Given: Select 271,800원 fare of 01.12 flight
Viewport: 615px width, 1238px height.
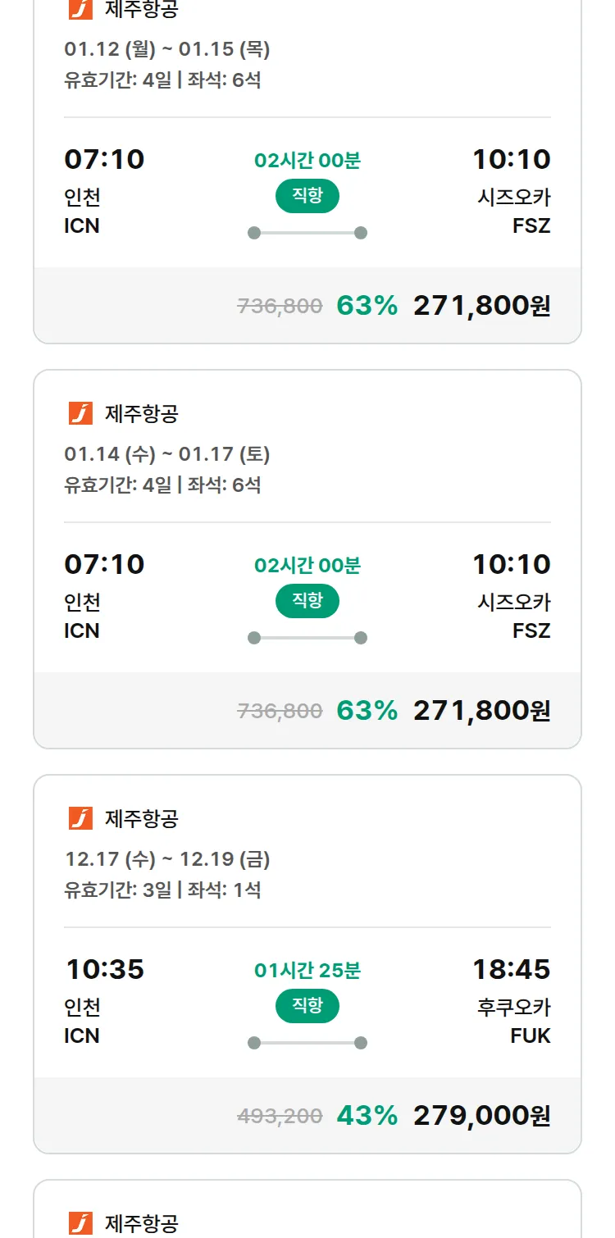Looking at the screenshot, I should [x=481, y=306].
